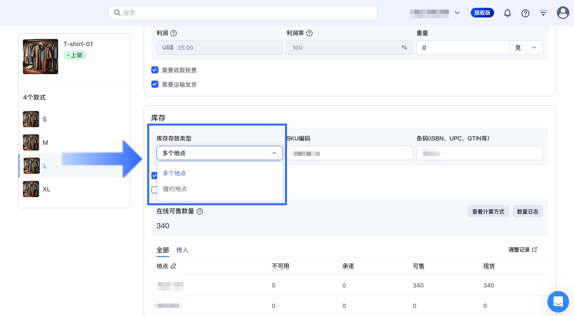Click the help icon beside 在线可售数量

(200, 211)
